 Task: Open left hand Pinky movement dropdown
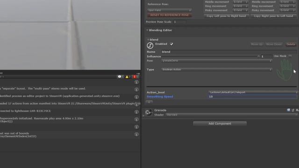pos(241,10)
